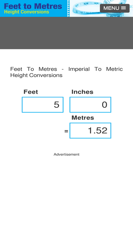The width and height of the screenshot is (133, 237).
Task: Tap the hamburger lines icon beside MENU
Action: [x=123, y=8]
